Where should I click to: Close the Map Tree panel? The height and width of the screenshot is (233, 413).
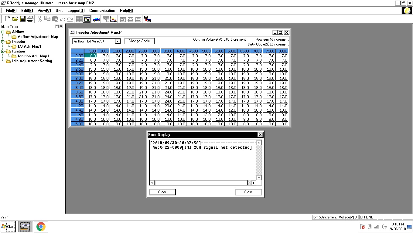(x=61, y=26)
